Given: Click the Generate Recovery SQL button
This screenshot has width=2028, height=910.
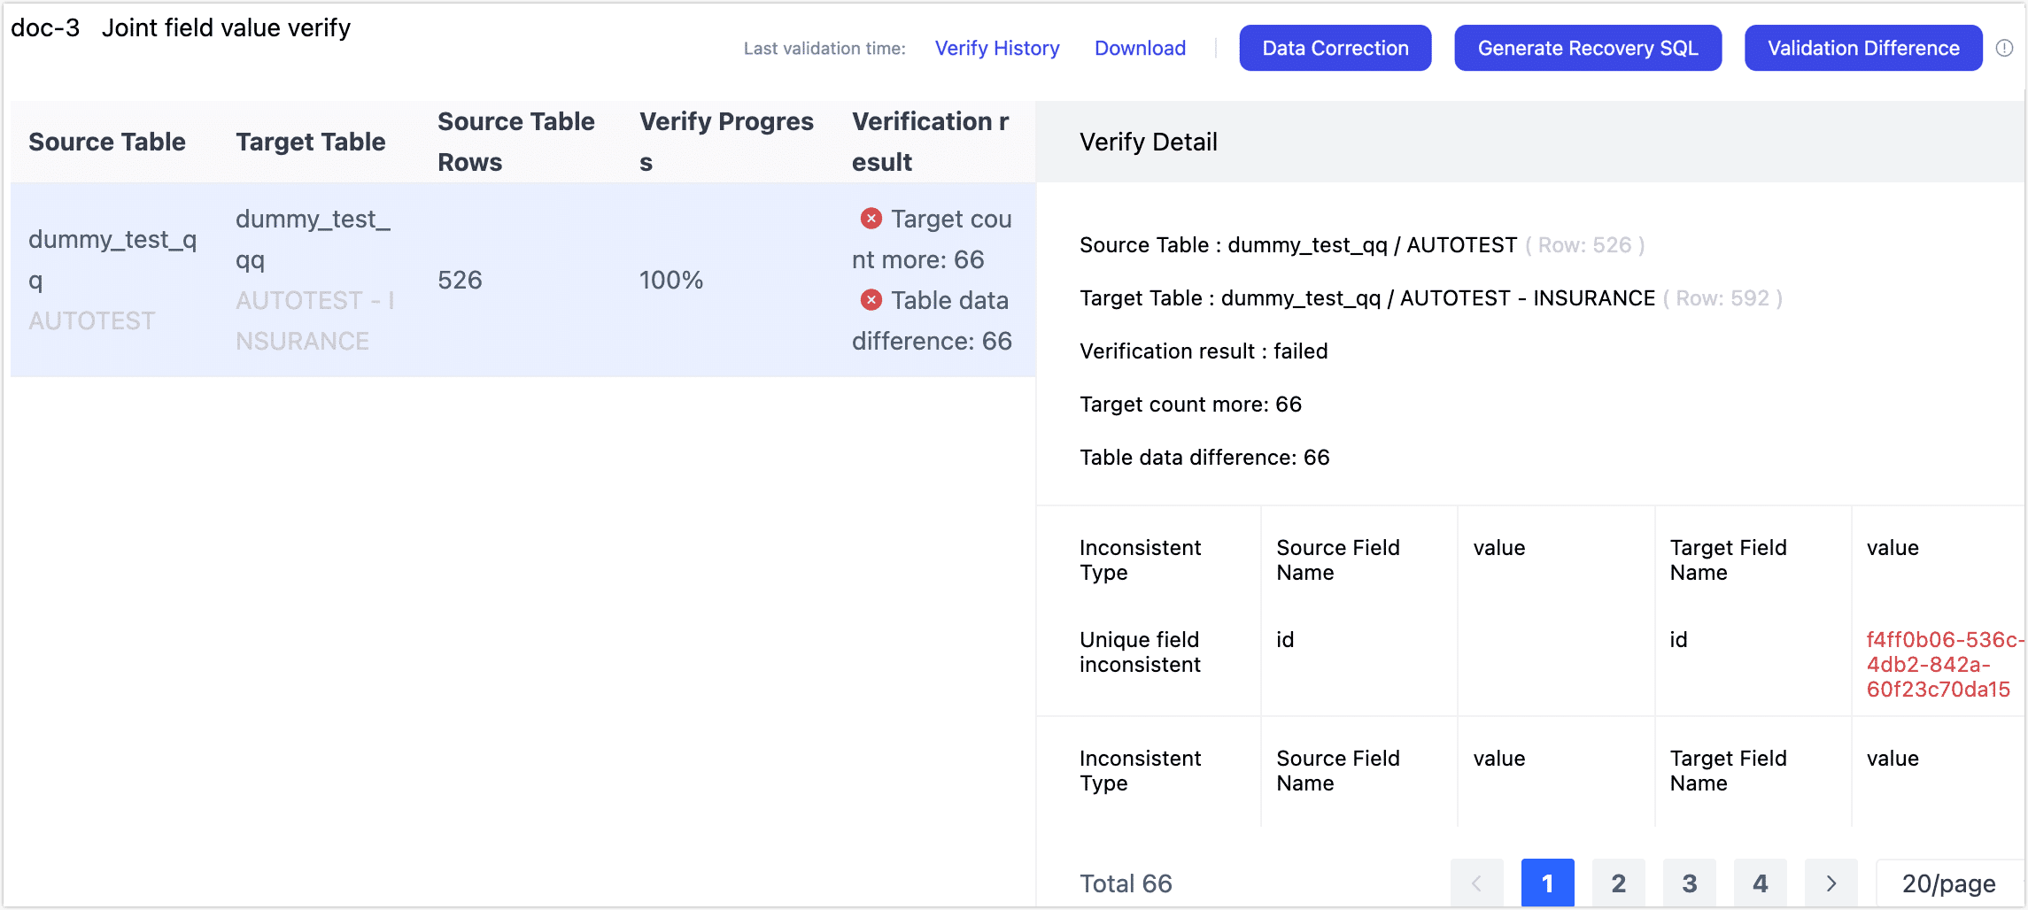Looking at the screenshot, I should point(1587,48).
